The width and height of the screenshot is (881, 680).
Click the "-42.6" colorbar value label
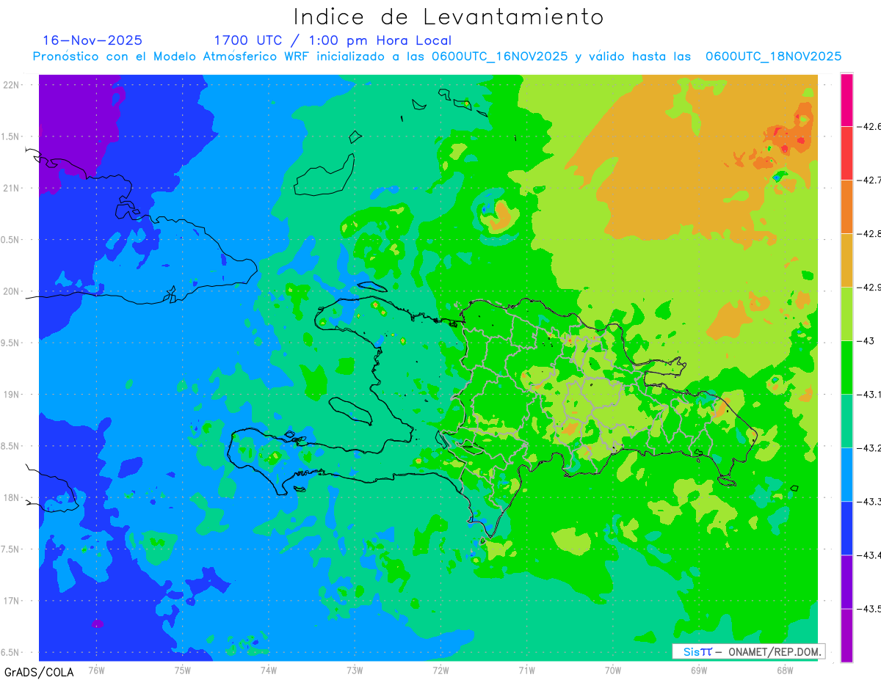point(869,126)
